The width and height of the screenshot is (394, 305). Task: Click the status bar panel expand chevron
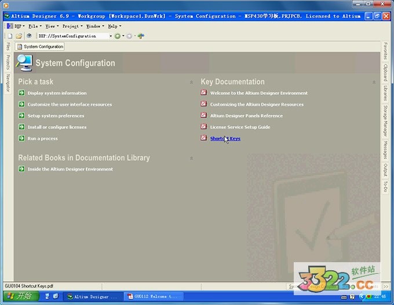tap(385, 286)
